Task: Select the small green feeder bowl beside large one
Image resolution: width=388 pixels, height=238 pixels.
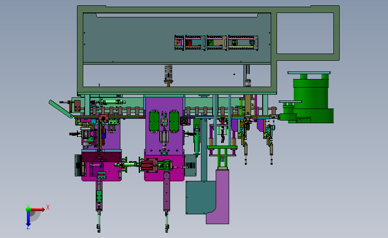Action: point(289,112)
